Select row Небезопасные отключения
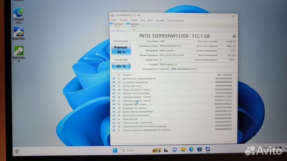 click(x=173, y=123)
